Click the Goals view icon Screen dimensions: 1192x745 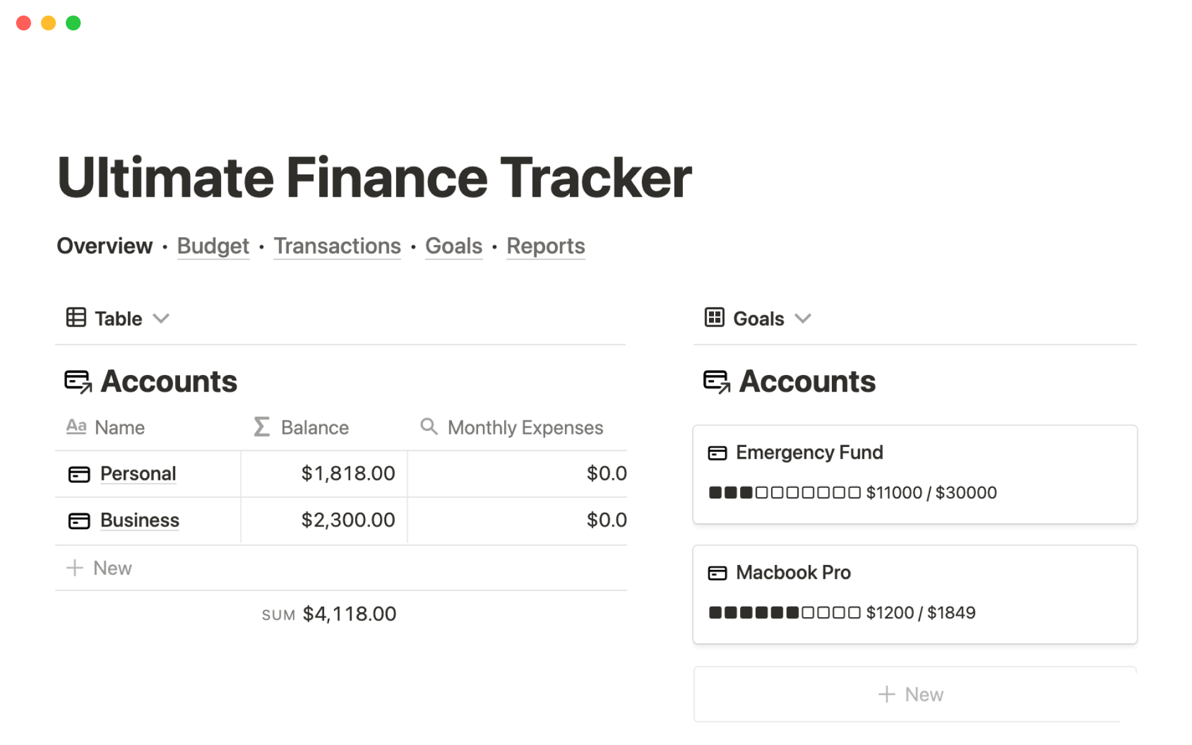[714, 318]
